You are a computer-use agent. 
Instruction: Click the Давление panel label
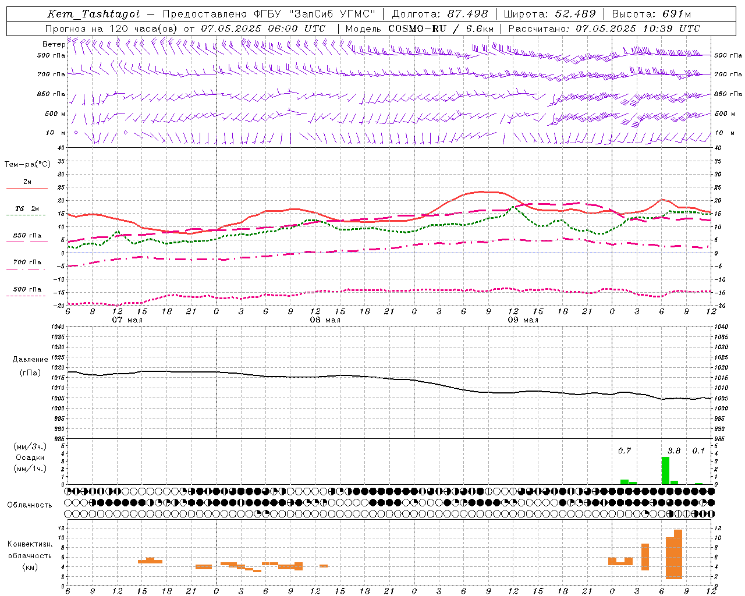coord(30,360)
